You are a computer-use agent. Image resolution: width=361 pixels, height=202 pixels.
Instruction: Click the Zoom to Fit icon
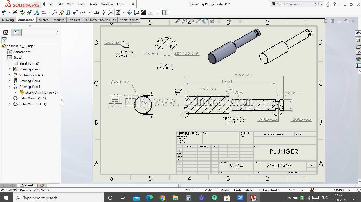coord(178,21)
